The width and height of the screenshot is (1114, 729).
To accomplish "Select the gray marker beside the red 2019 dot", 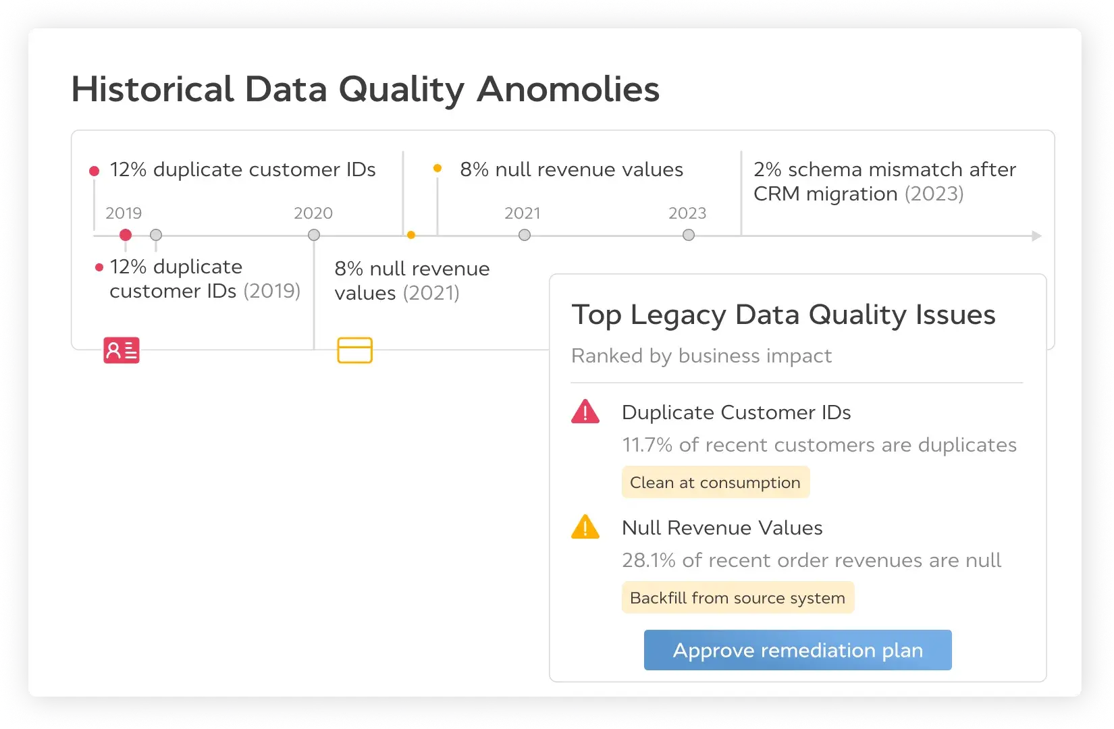I will tap(156, 235).
